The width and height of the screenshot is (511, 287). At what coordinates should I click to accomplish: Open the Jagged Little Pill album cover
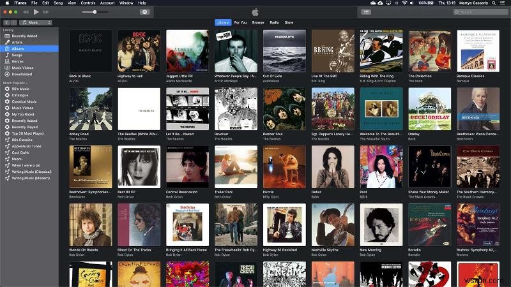click(x=187, y=51)
